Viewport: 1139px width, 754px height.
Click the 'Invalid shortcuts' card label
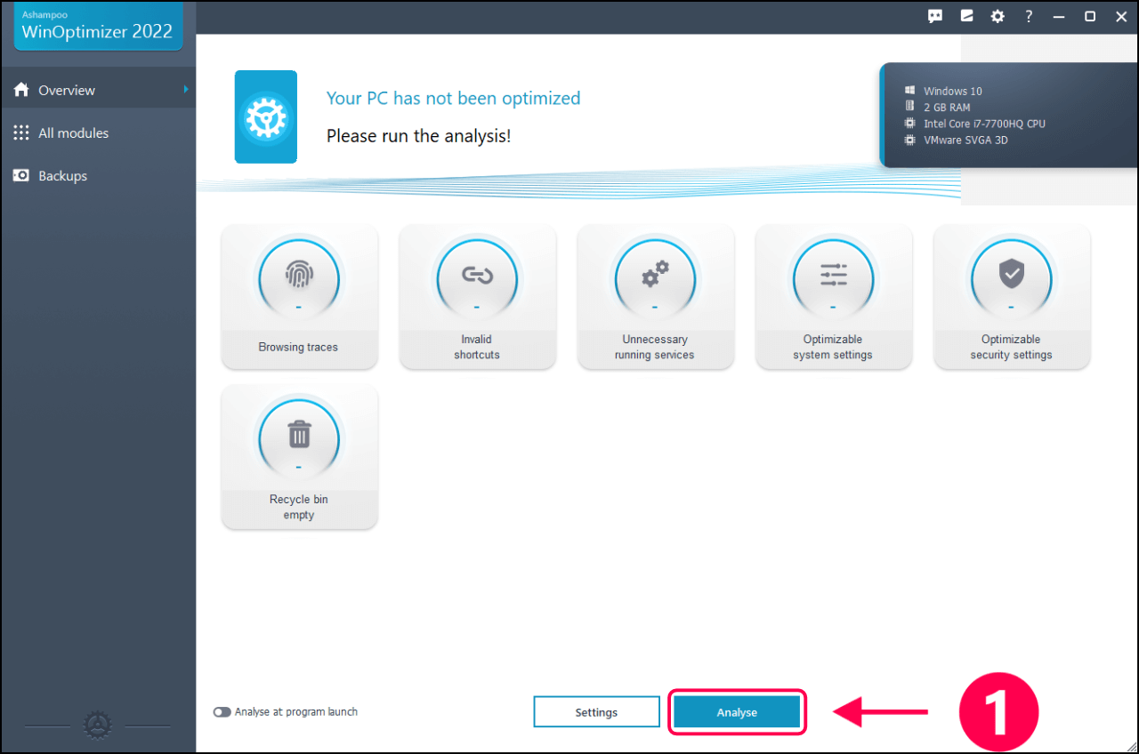[x=477, y=347]
